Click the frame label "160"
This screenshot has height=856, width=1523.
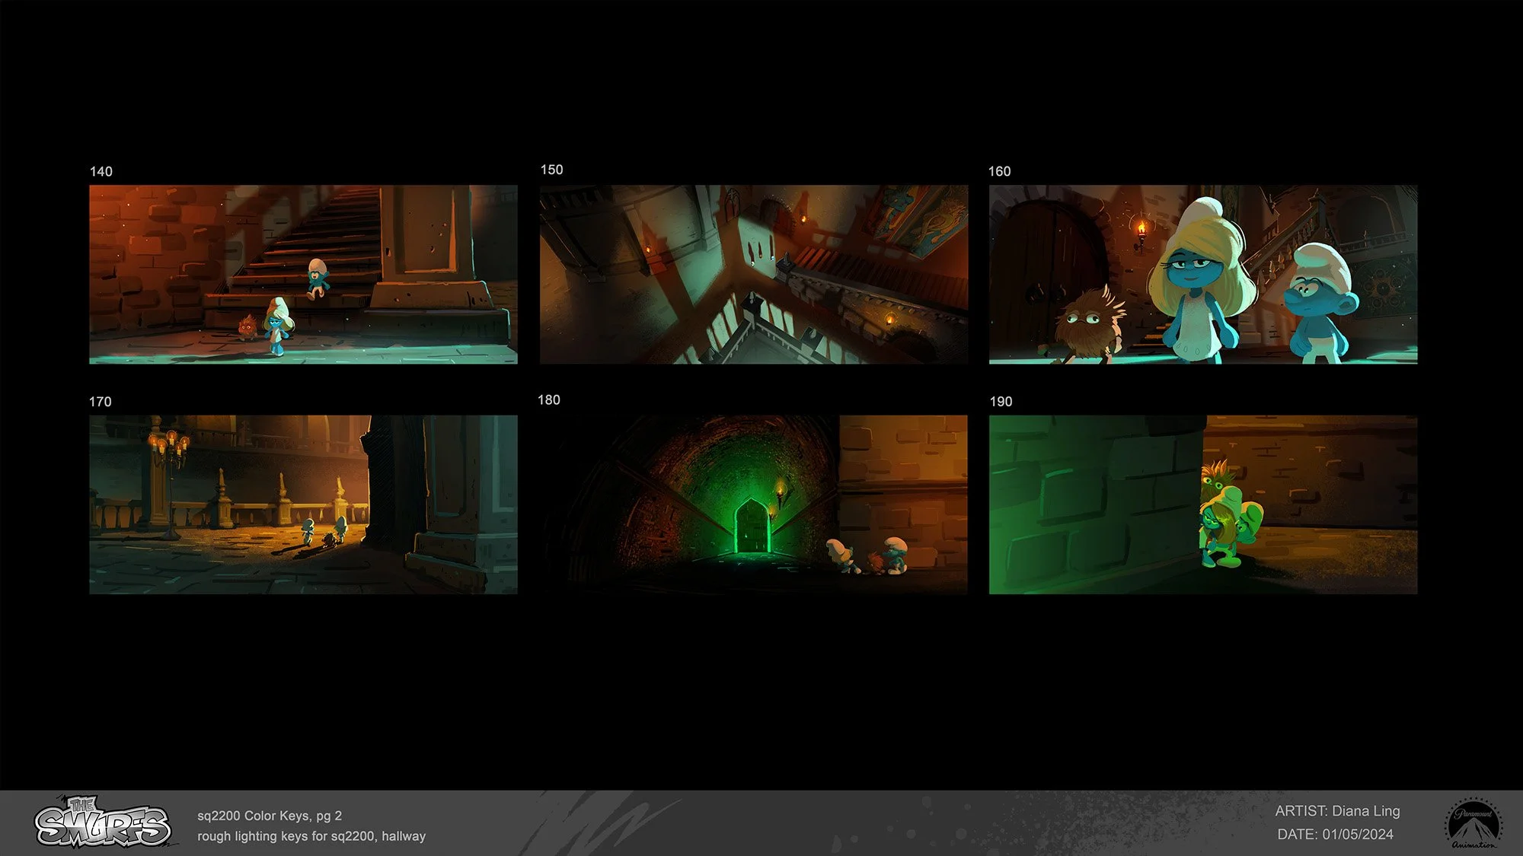(x=1000, y=172)
